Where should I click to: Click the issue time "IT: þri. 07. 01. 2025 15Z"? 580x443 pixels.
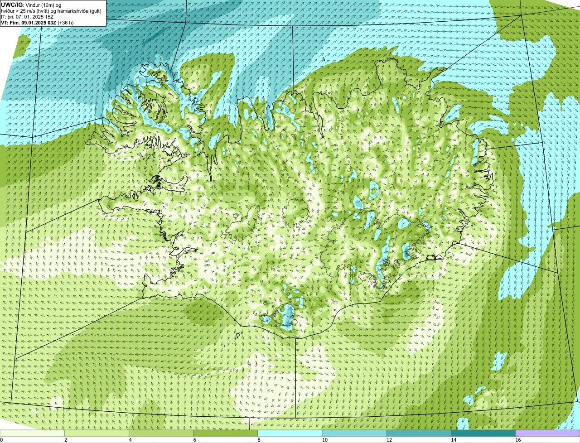27,16
